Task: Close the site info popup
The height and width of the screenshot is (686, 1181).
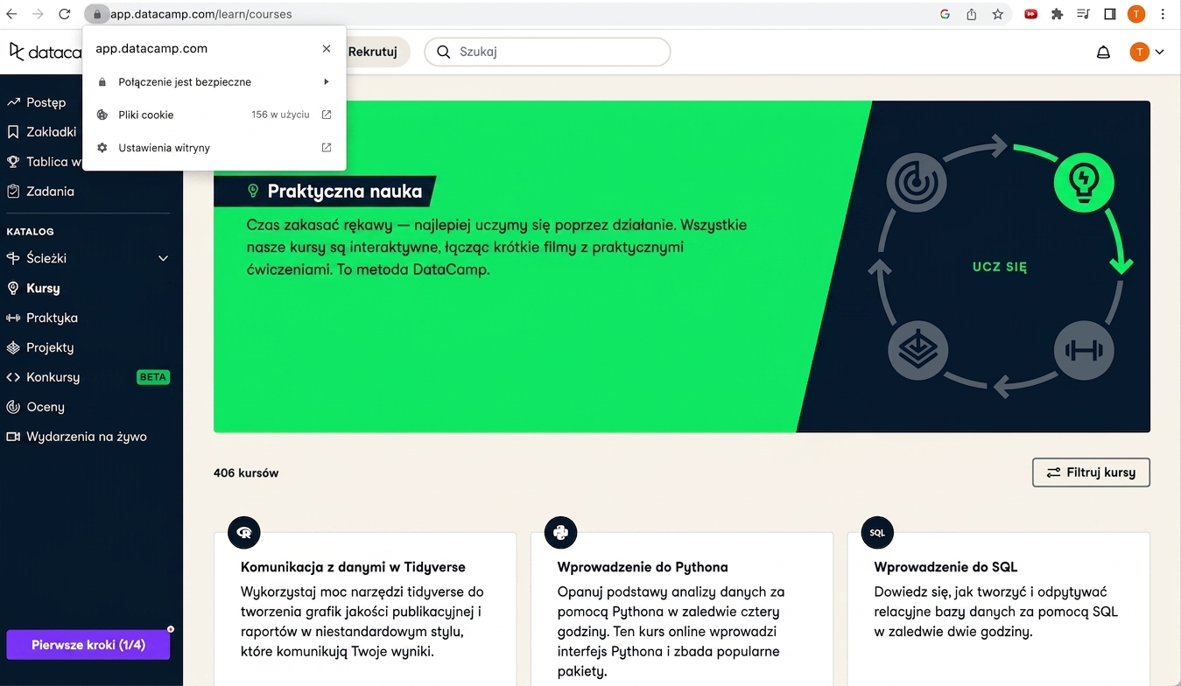Action: coord(327,49)
